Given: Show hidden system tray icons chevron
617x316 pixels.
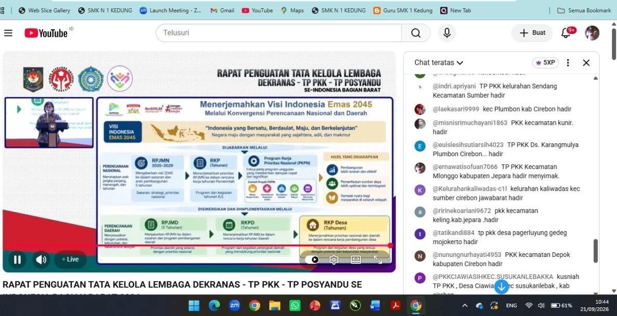Looking at the screenshot, I should click(465, 306).
